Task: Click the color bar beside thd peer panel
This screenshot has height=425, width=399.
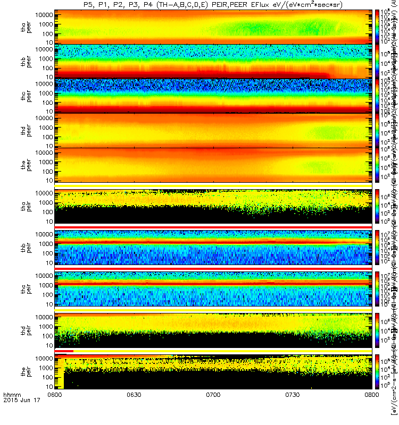Action: 377,130
